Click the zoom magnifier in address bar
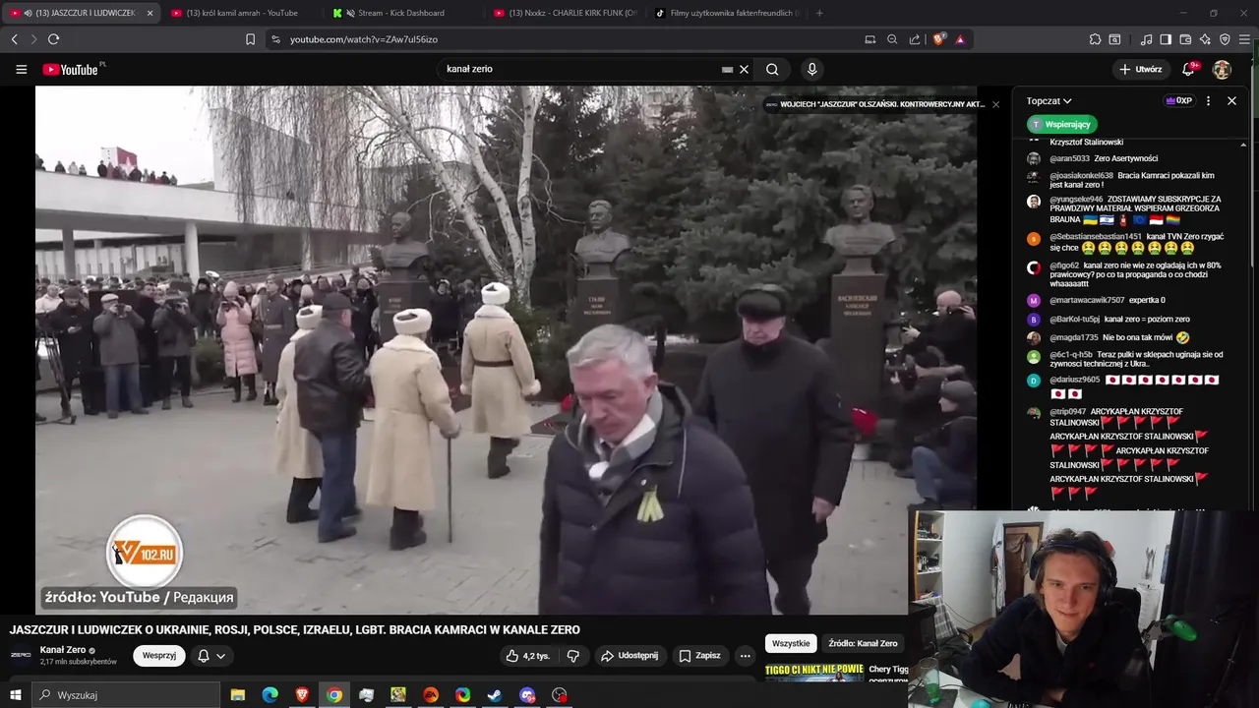The image size is (1259, 708). 892,39
